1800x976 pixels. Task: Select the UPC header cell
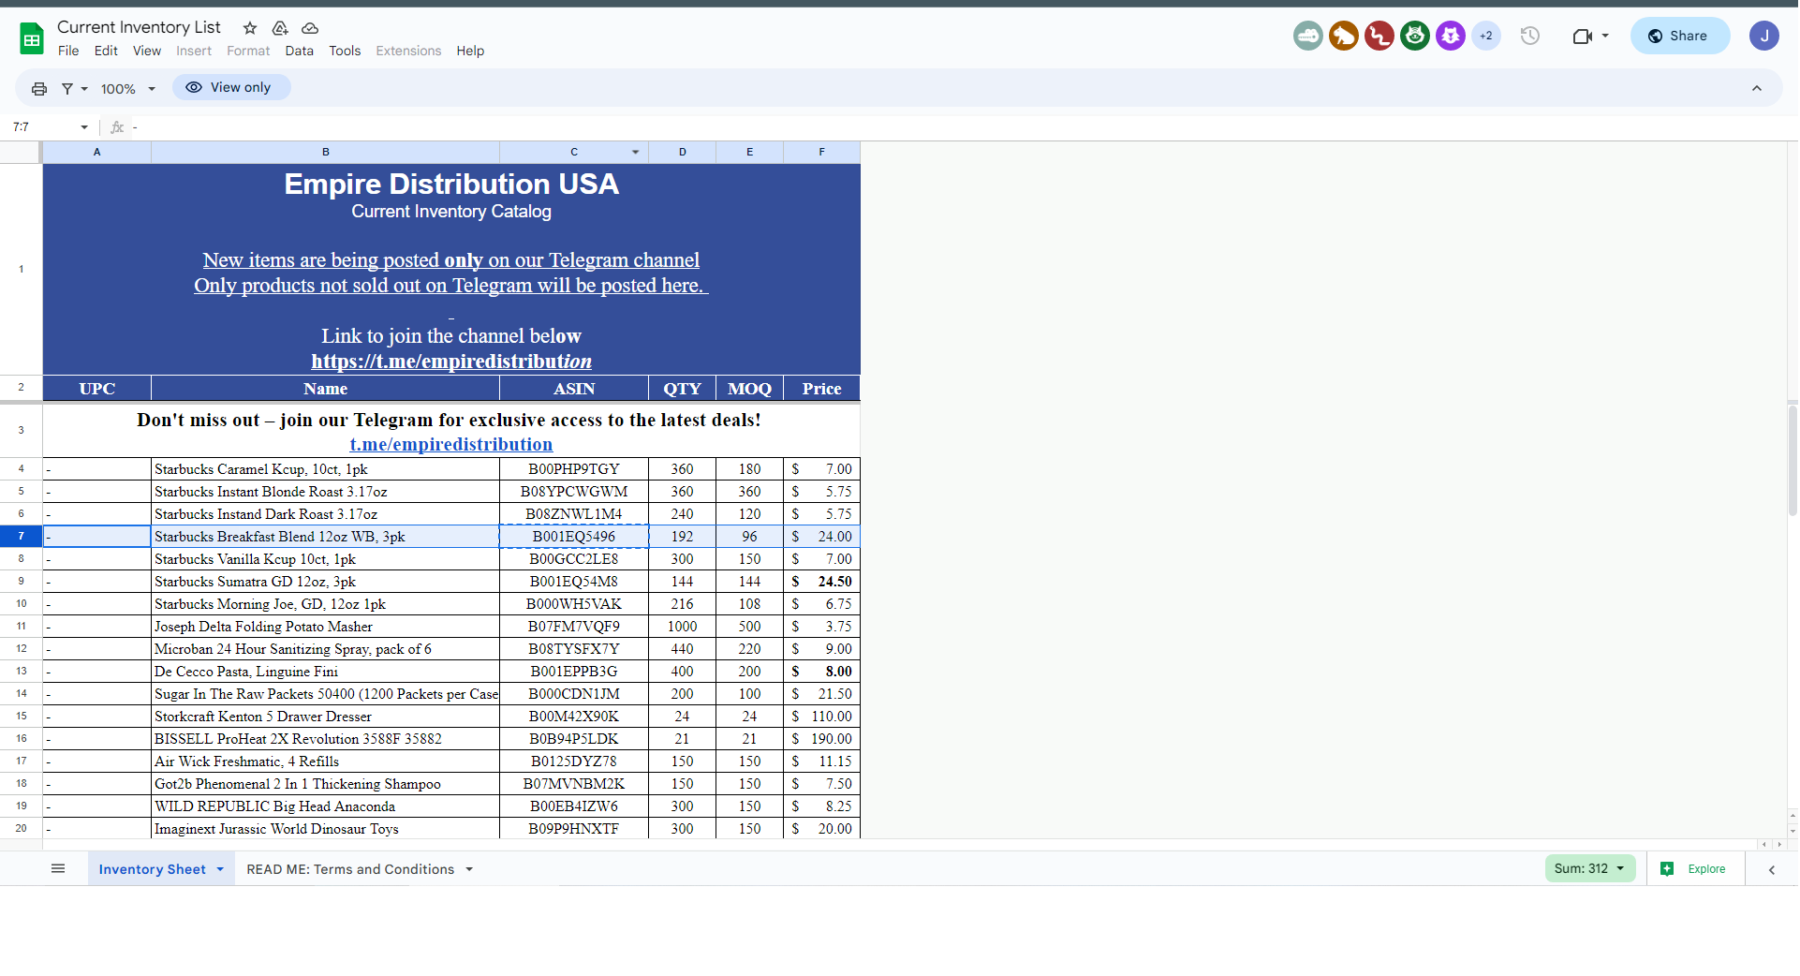(96, 389)
